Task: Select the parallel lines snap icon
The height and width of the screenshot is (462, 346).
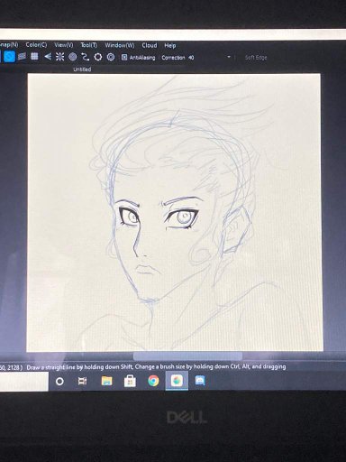Action: [x=22, y=56]
